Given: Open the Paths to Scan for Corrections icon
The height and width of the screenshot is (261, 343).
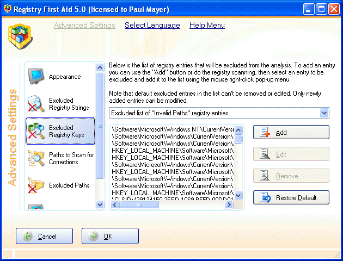Looking at the screenshot, I should pyautogui.click(x=37, y=158).
